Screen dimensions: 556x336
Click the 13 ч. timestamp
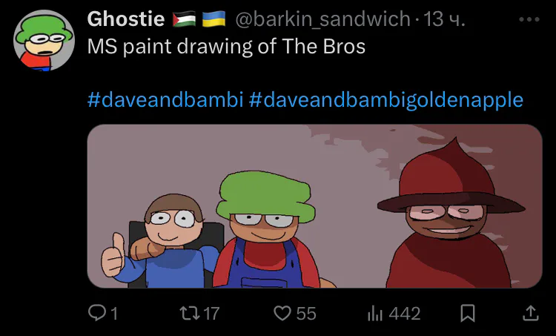(x=444, y=19)
